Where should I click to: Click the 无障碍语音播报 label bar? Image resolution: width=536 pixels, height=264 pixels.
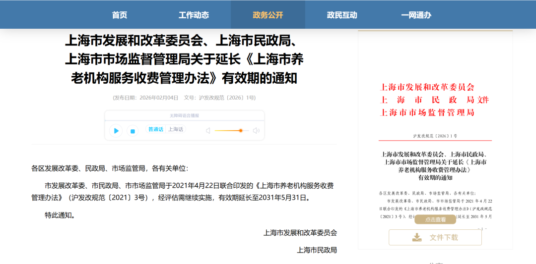185,115
